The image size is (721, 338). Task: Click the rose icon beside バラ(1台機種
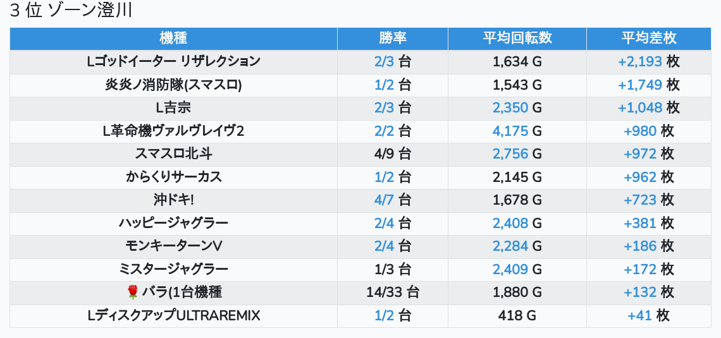pyautogui.click(x=132, y=292)
